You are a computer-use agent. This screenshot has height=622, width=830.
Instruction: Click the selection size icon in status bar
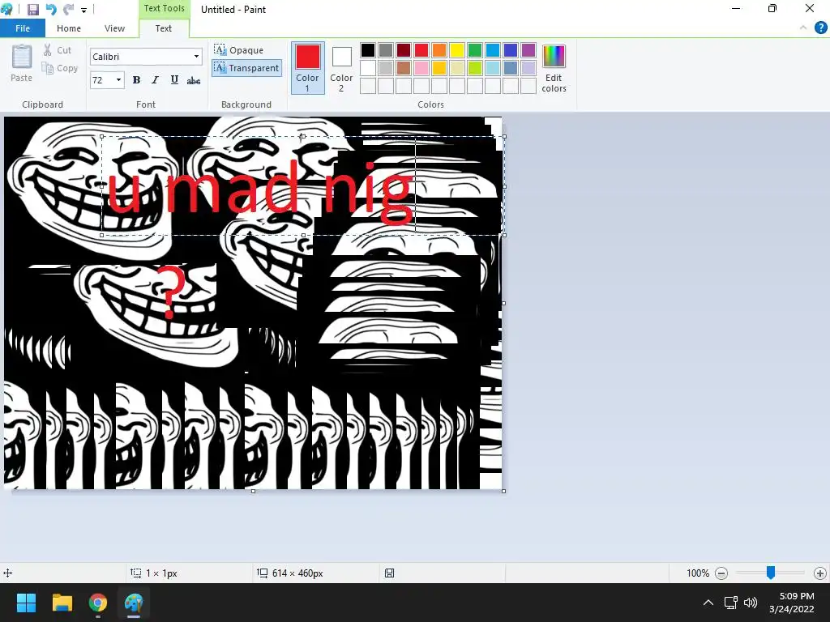136,573
